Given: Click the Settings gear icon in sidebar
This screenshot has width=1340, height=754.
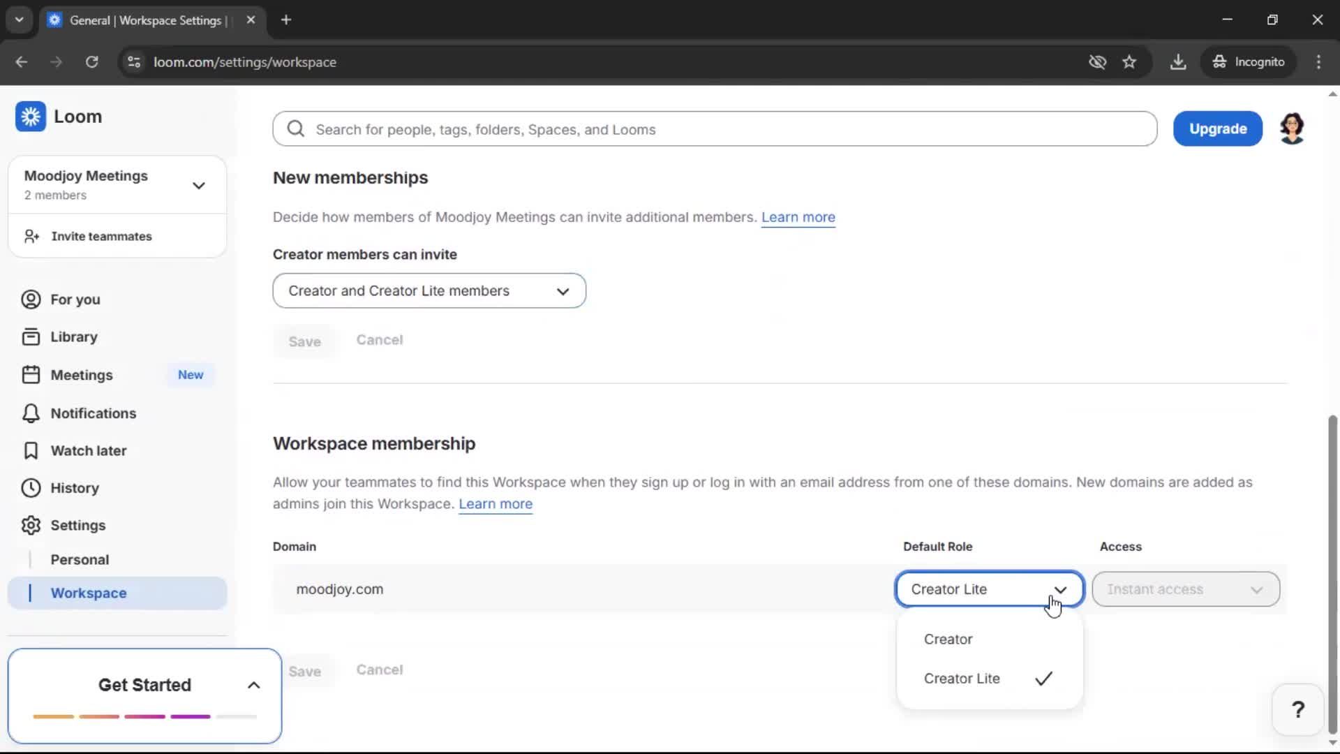Looking at the screenshot, I should click(x=31, y=525).
